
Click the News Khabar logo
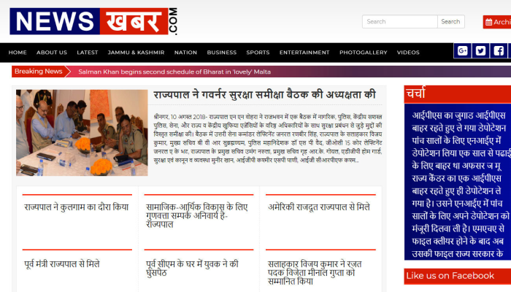click(x=93, y=21)
